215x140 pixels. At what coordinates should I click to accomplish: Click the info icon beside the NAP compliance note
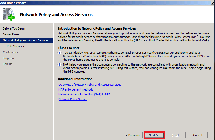click(x=60, y=65)
